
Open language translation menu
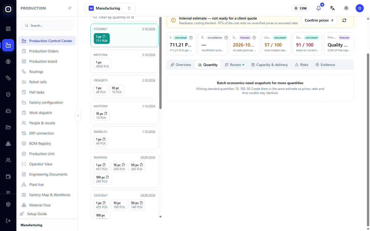tap(332, 8)
